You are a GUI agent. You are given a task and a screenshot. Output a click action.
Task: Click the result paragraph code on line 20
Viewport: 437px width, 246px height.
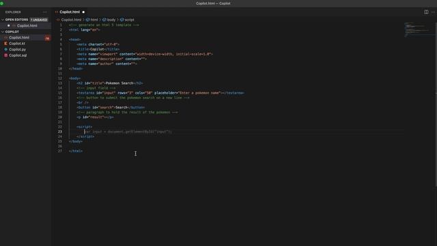(95, 117)
